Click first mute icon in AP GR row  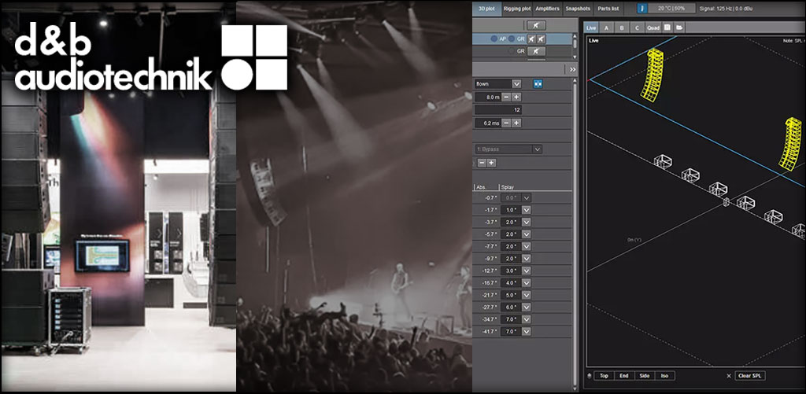(x=531, y=39)
